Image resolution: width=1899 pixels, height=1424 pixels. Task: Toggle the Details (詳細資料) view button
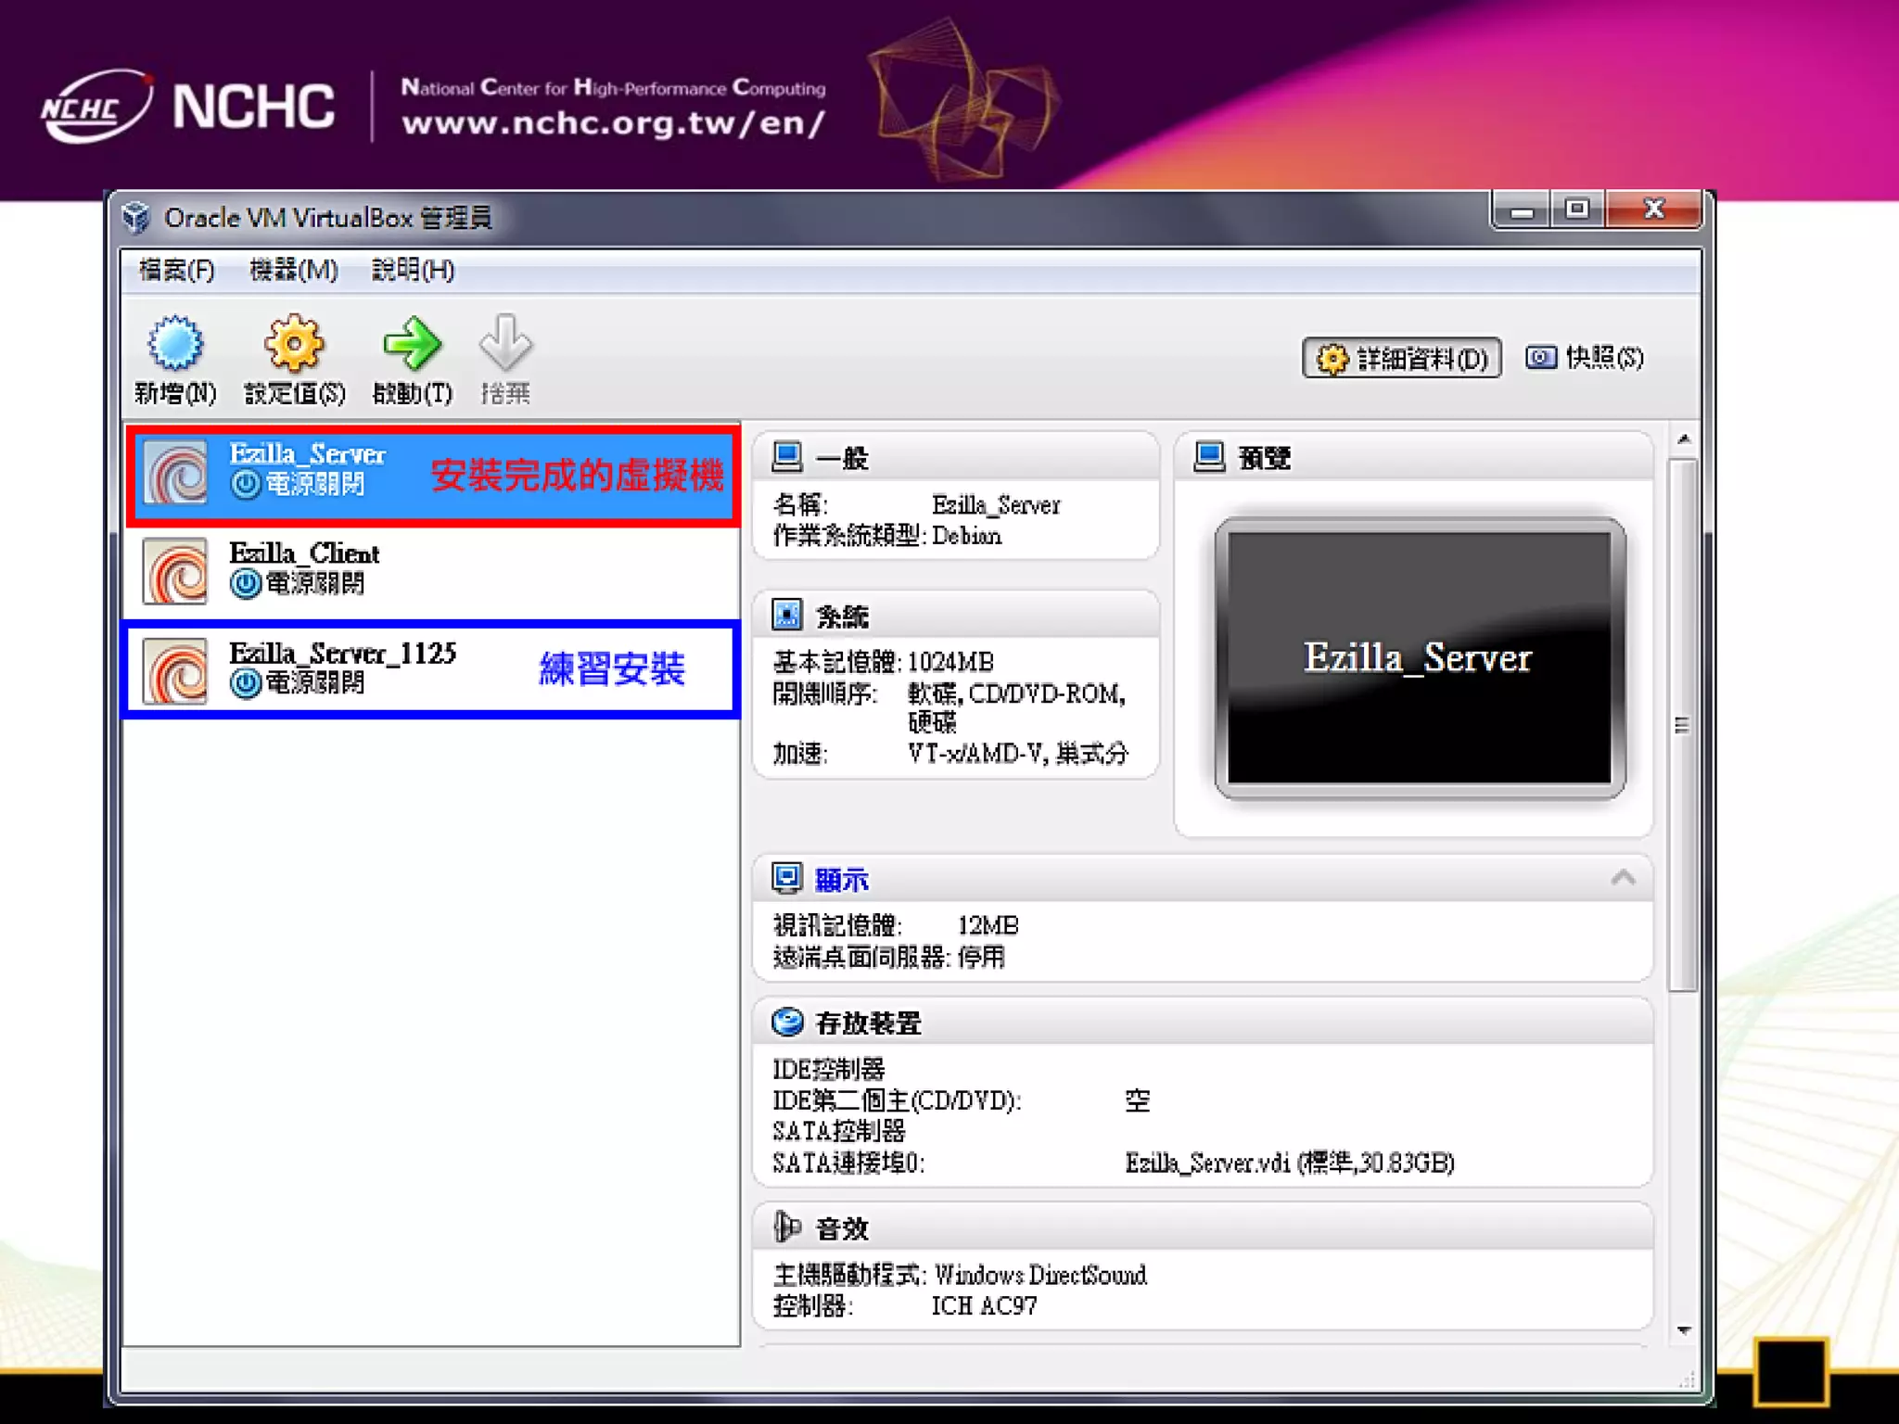pyautogui.click(x=1401, y=358)
